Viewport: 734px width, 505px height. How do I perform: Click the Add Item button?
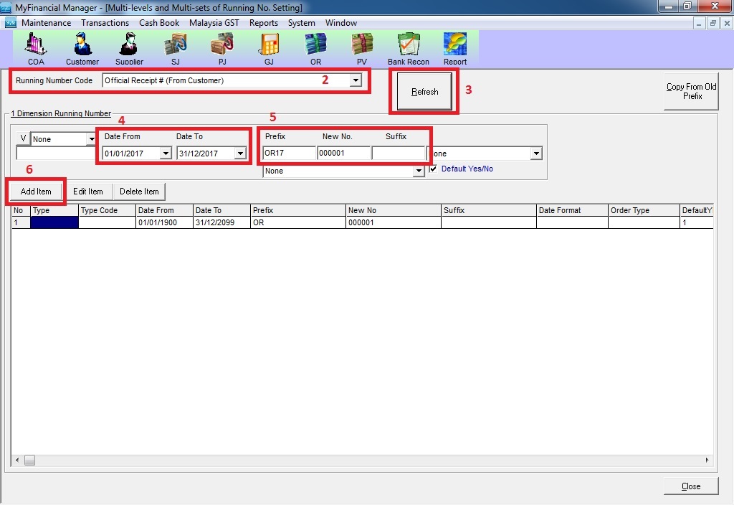pyautogui.click(x=36, y=192)
